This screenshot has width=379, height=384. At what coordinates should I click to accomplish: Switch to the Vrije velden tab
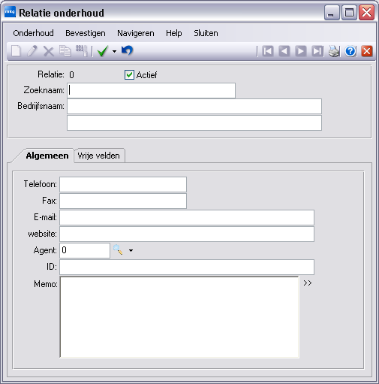[98, 156]
